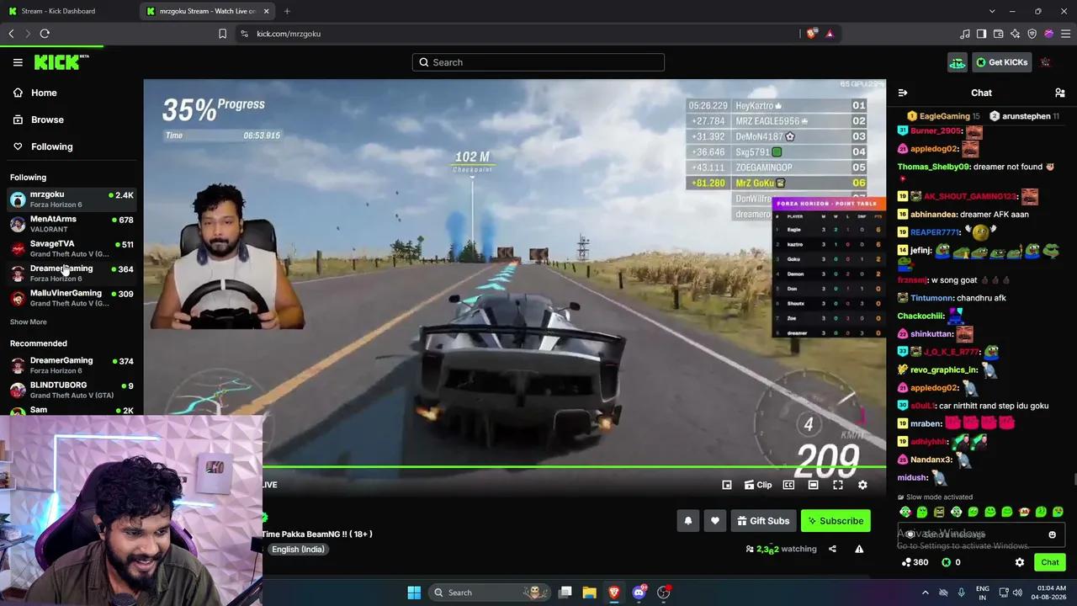Open Brave VPN shield icon
The width and height of the screenshot is (1077, 606).
[x=1032, y=34]
